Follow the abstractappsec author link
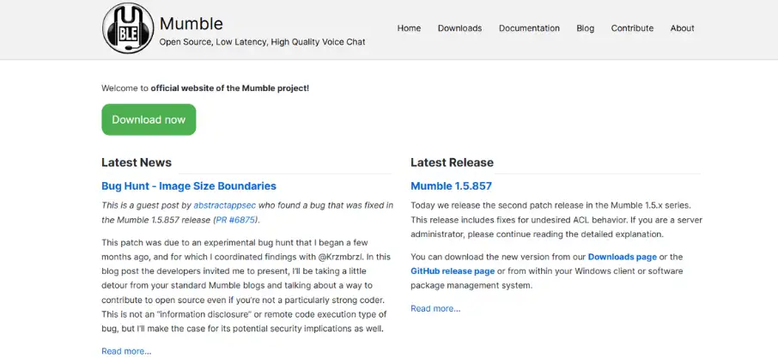Viewport: 778px width, 358px height. tap(225, 205)
